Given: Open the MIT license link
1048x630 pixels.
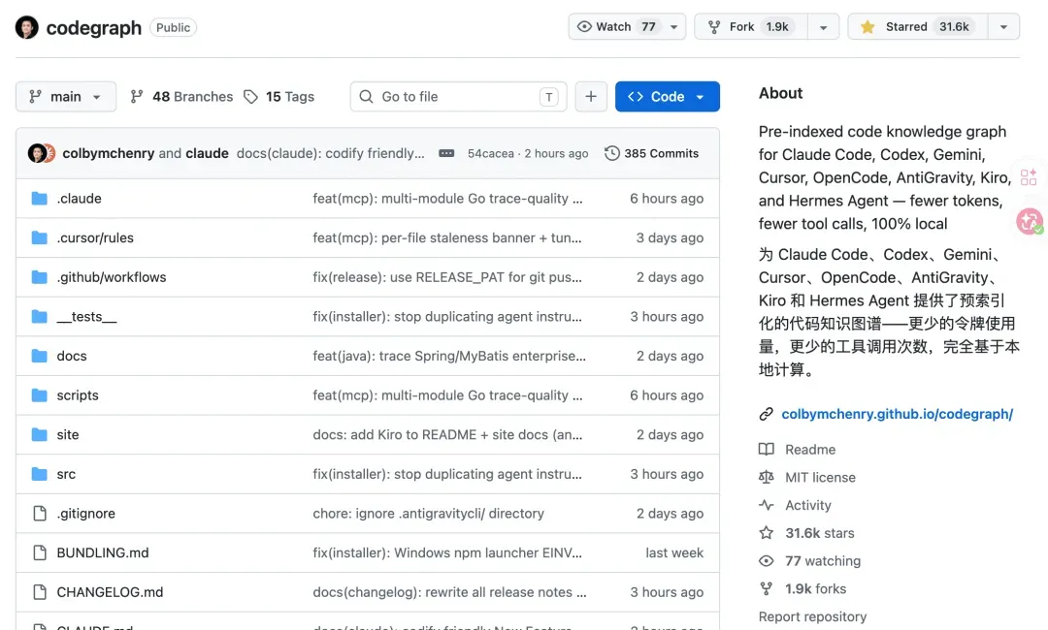Looking at the screenshot, I should point(820,477).
